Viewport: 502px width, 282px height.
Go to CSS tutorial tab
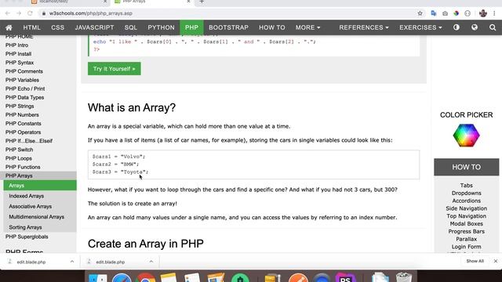tap(57, 27)
